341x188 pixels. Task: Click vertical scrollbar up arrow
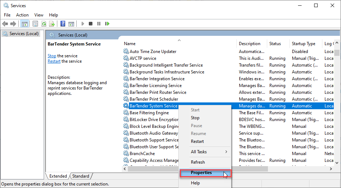pos(337,43)
